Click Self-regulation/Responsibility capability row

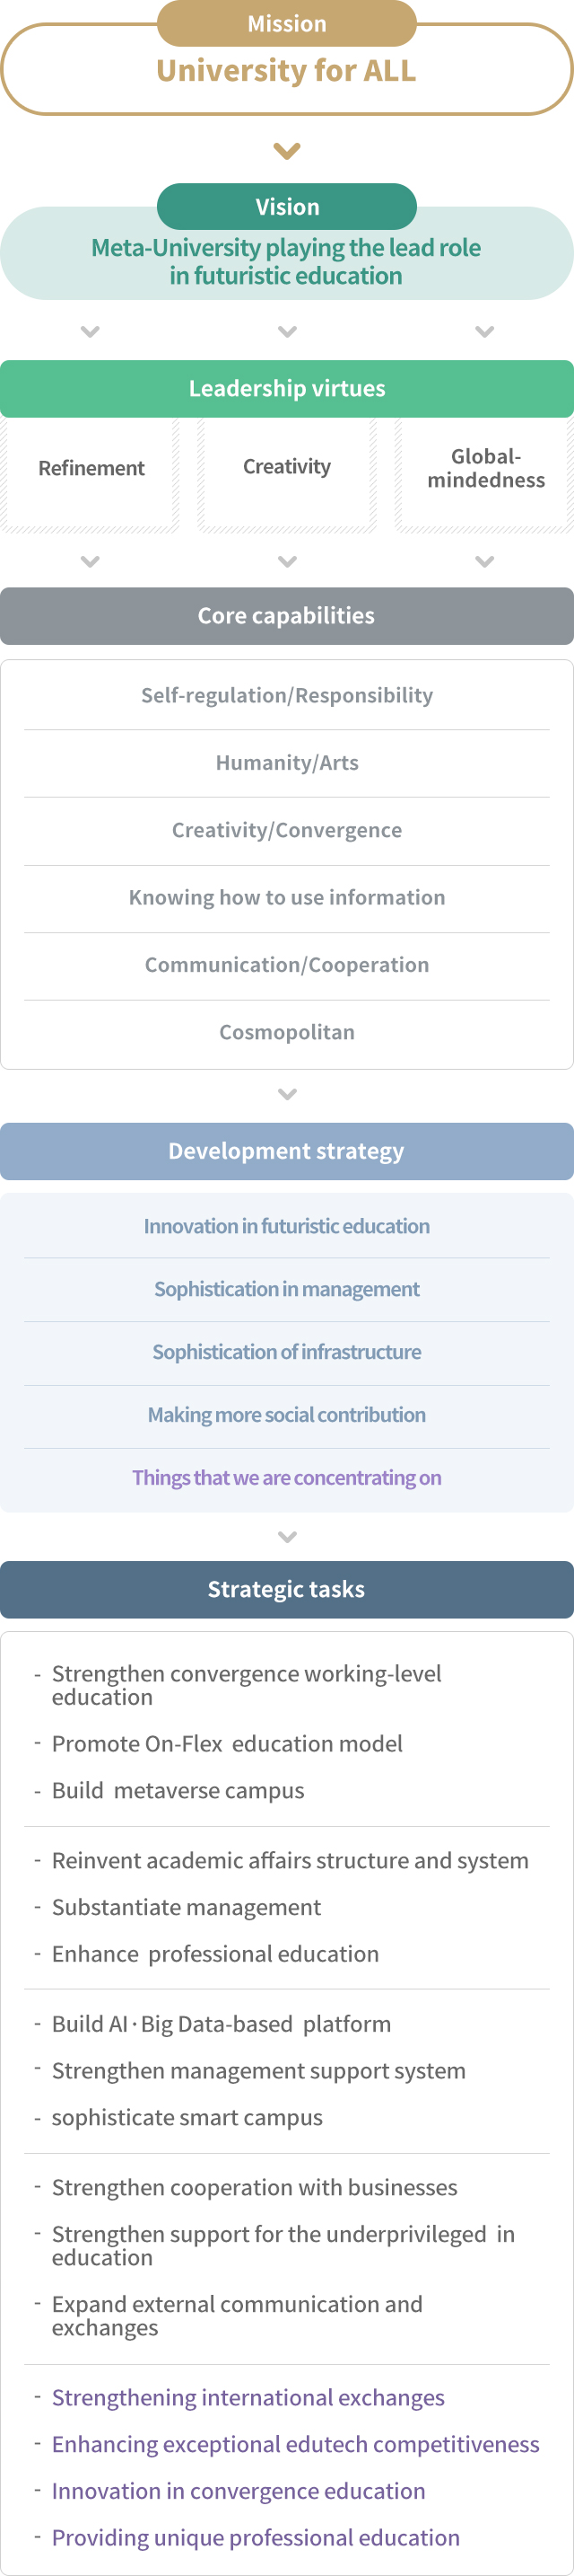click(286, 696)
